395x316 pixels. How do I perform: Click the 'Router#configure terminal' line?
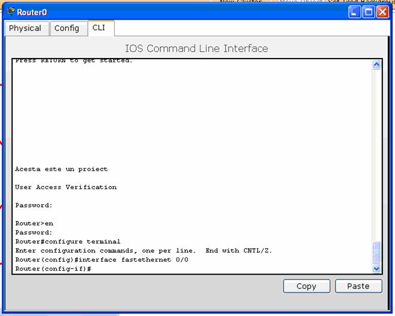(x=68, y=242)
